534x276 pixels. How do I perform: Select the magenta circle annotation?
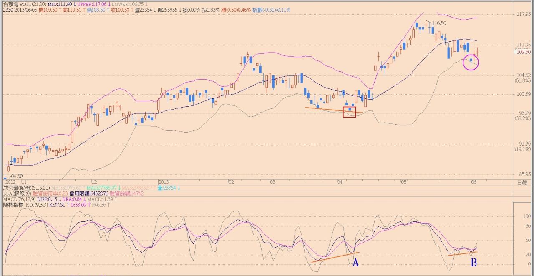click(x=471, y=63)
